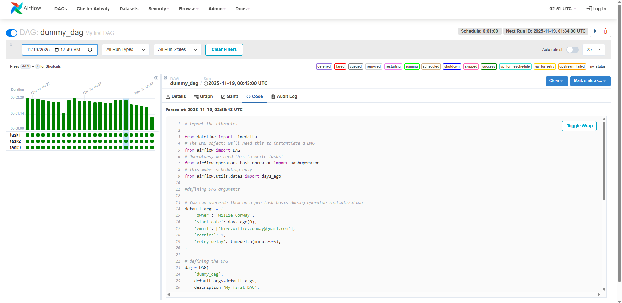
Task: Trigger the DAG with the play icon
Action: pos(595,31)
